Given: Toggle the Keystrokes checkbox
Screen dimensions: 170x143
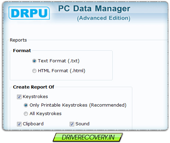Looking at the screenshot, I should 19,97.
